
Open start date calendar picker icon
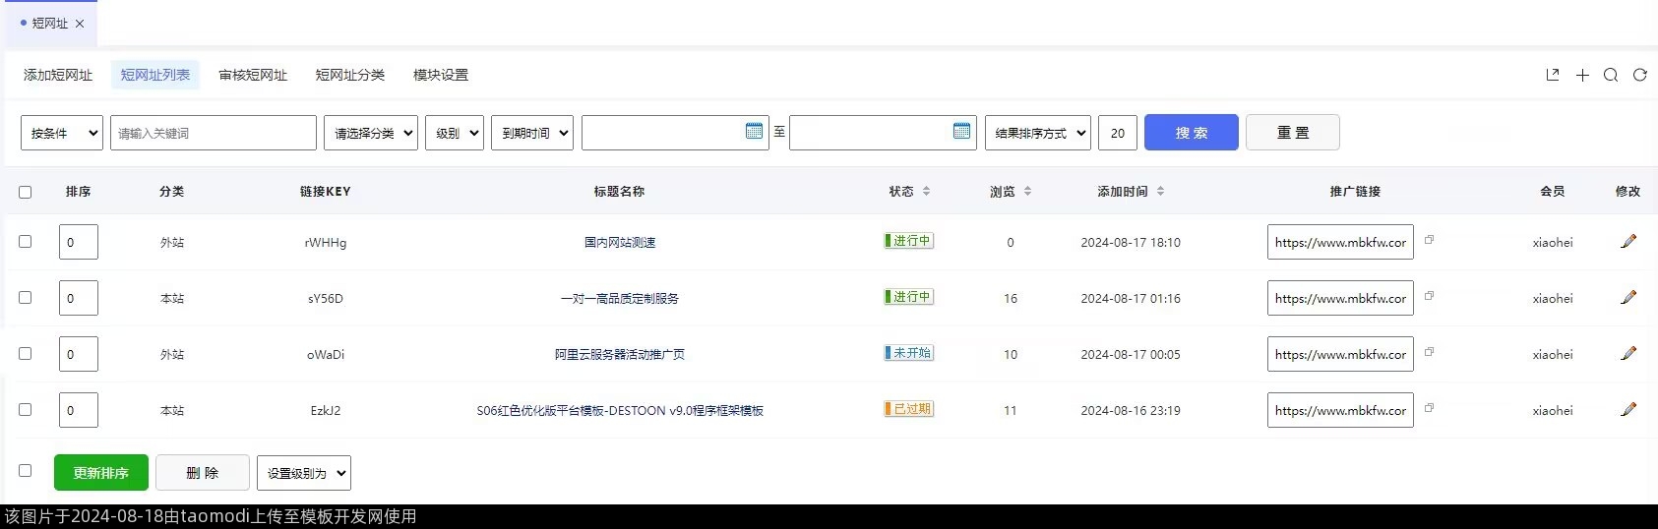(x=754, y=131)
